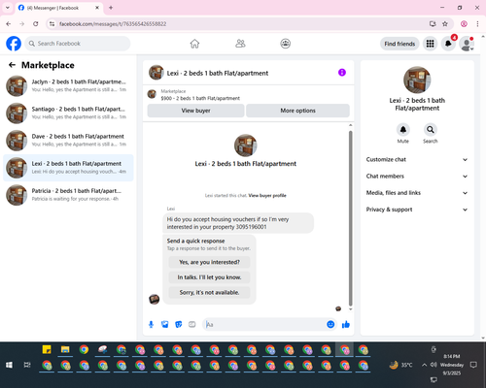Open the Patricia conversation
Viewport: 486px width, 388px height.
pos(68,195)
